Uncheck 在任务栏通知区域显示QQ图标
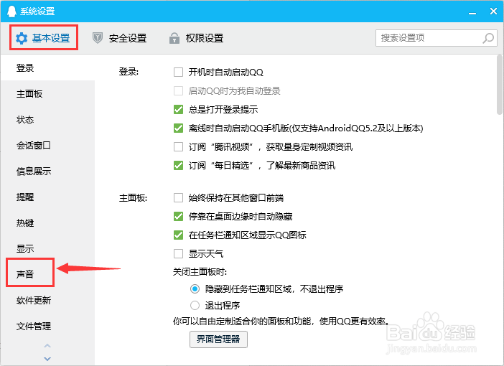504x366 pixels. pos(178,235)
